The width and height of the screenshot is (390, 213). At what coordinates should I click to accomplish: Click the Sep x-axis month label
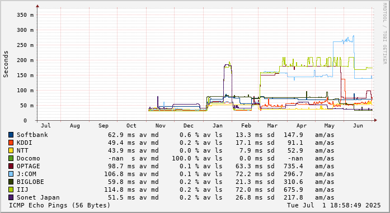(103, 126)
